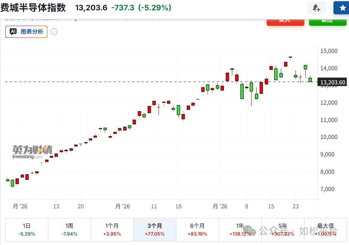Click the 12,000 price axis label
Viewport: 349px width, 245px height.
(329, 102)
